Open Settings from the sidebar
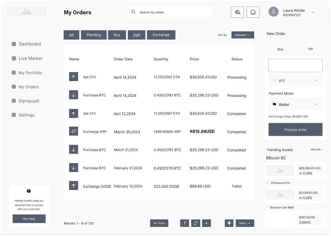The height and width of the screenshot is (236, 331). click(26, 115)
